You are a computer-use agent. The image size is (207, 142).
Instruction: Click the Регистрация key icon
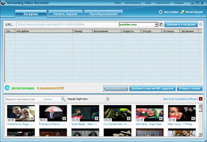183,12
